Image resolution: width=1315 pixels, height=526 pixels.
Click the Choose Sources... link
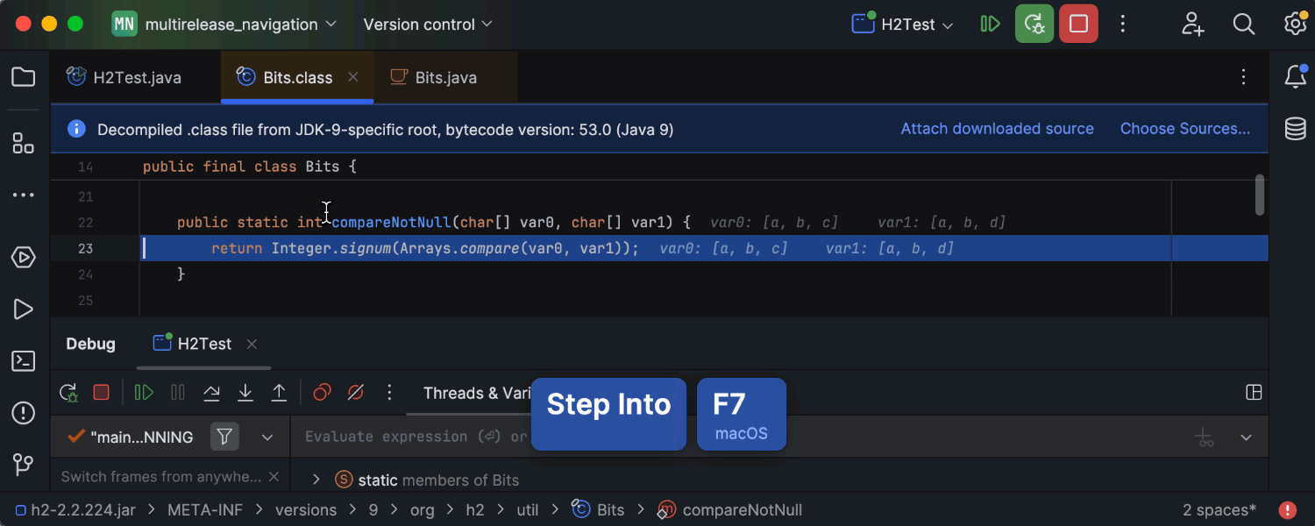[1185, 129]
